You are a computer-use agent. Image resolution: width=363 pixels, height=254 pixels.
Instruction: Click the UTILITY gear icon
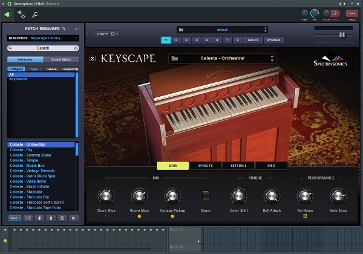pos(113,34)
